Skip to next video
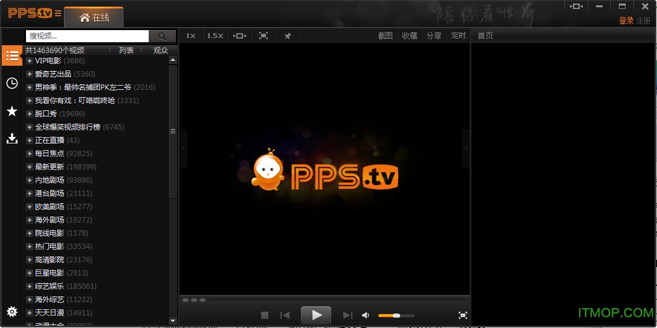657x328 pixels. click(x=348, y=315)
